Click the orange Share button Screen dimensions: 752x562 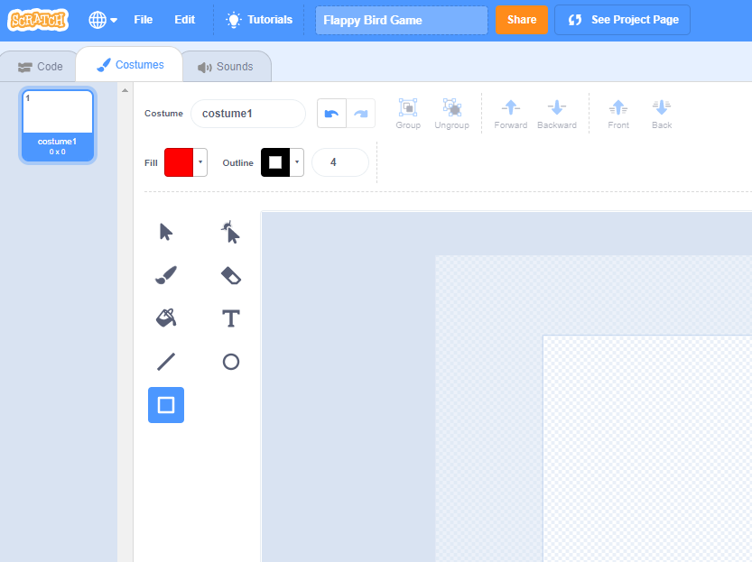pyautogui.click(x=522, y=20)
